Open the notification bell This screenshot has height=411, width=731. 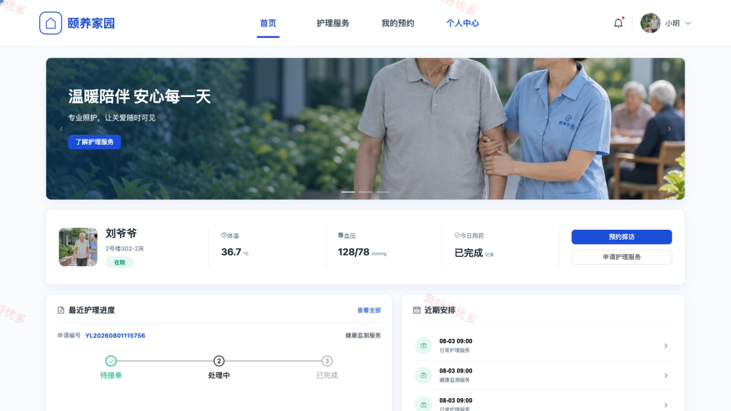point(618,23)
